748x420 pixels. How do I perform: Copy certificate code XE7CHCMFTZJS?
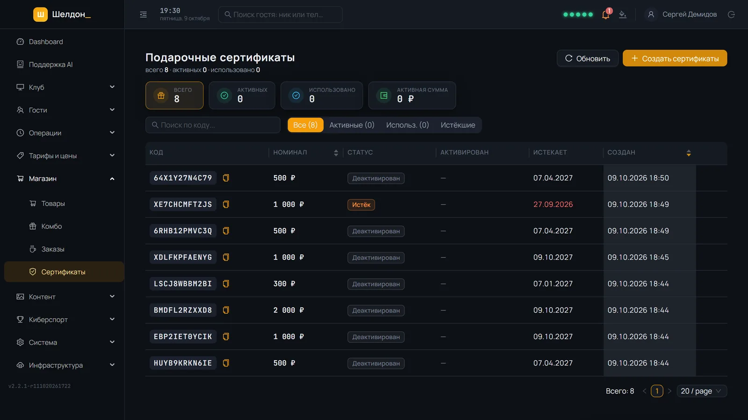point(226,204)
